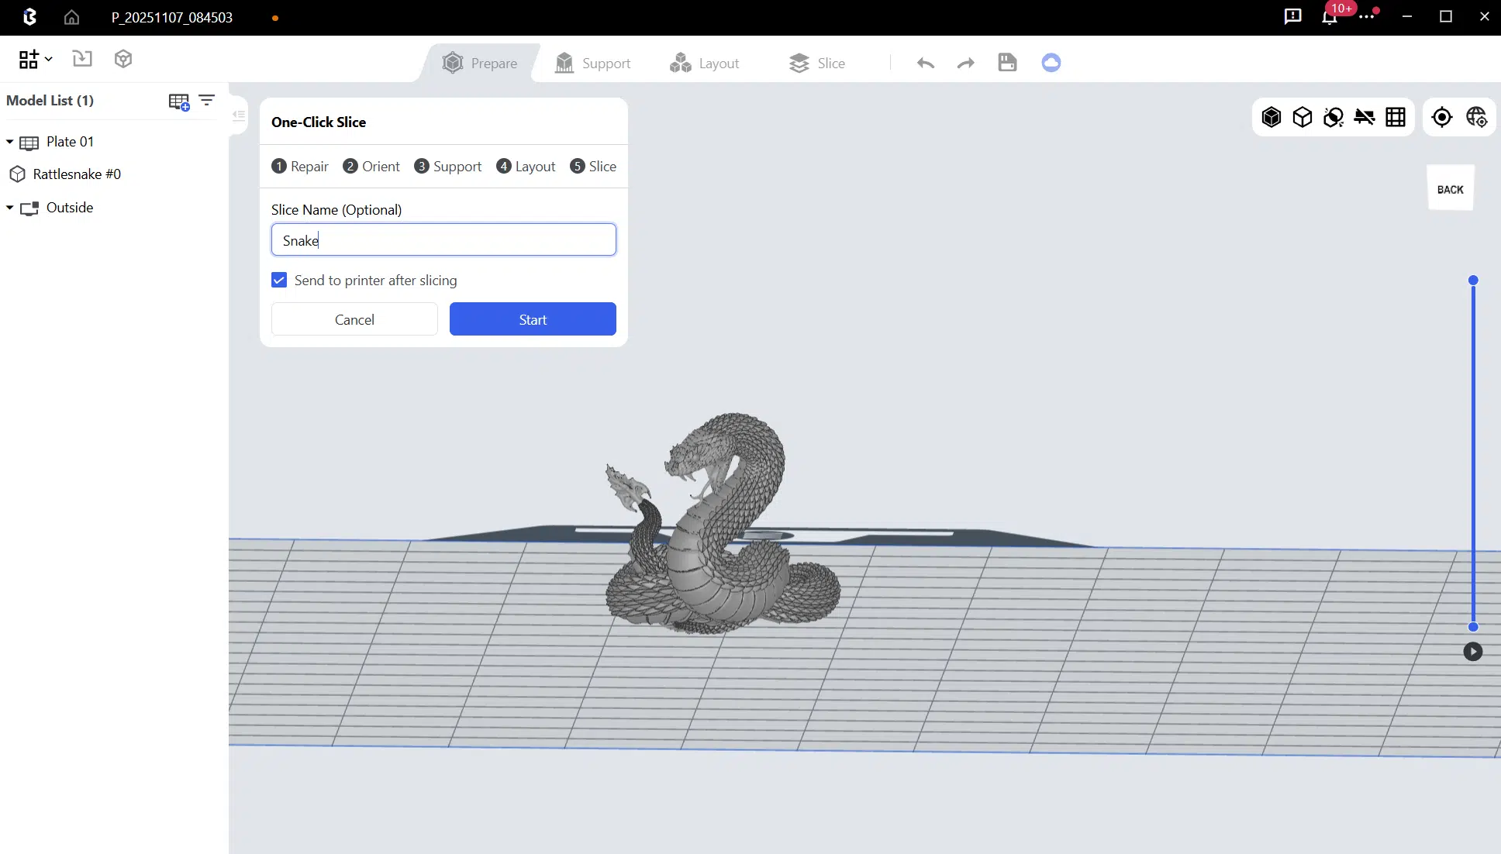Open the notifications bell icon
The image size is (1501, 854).
point(1330,17)
